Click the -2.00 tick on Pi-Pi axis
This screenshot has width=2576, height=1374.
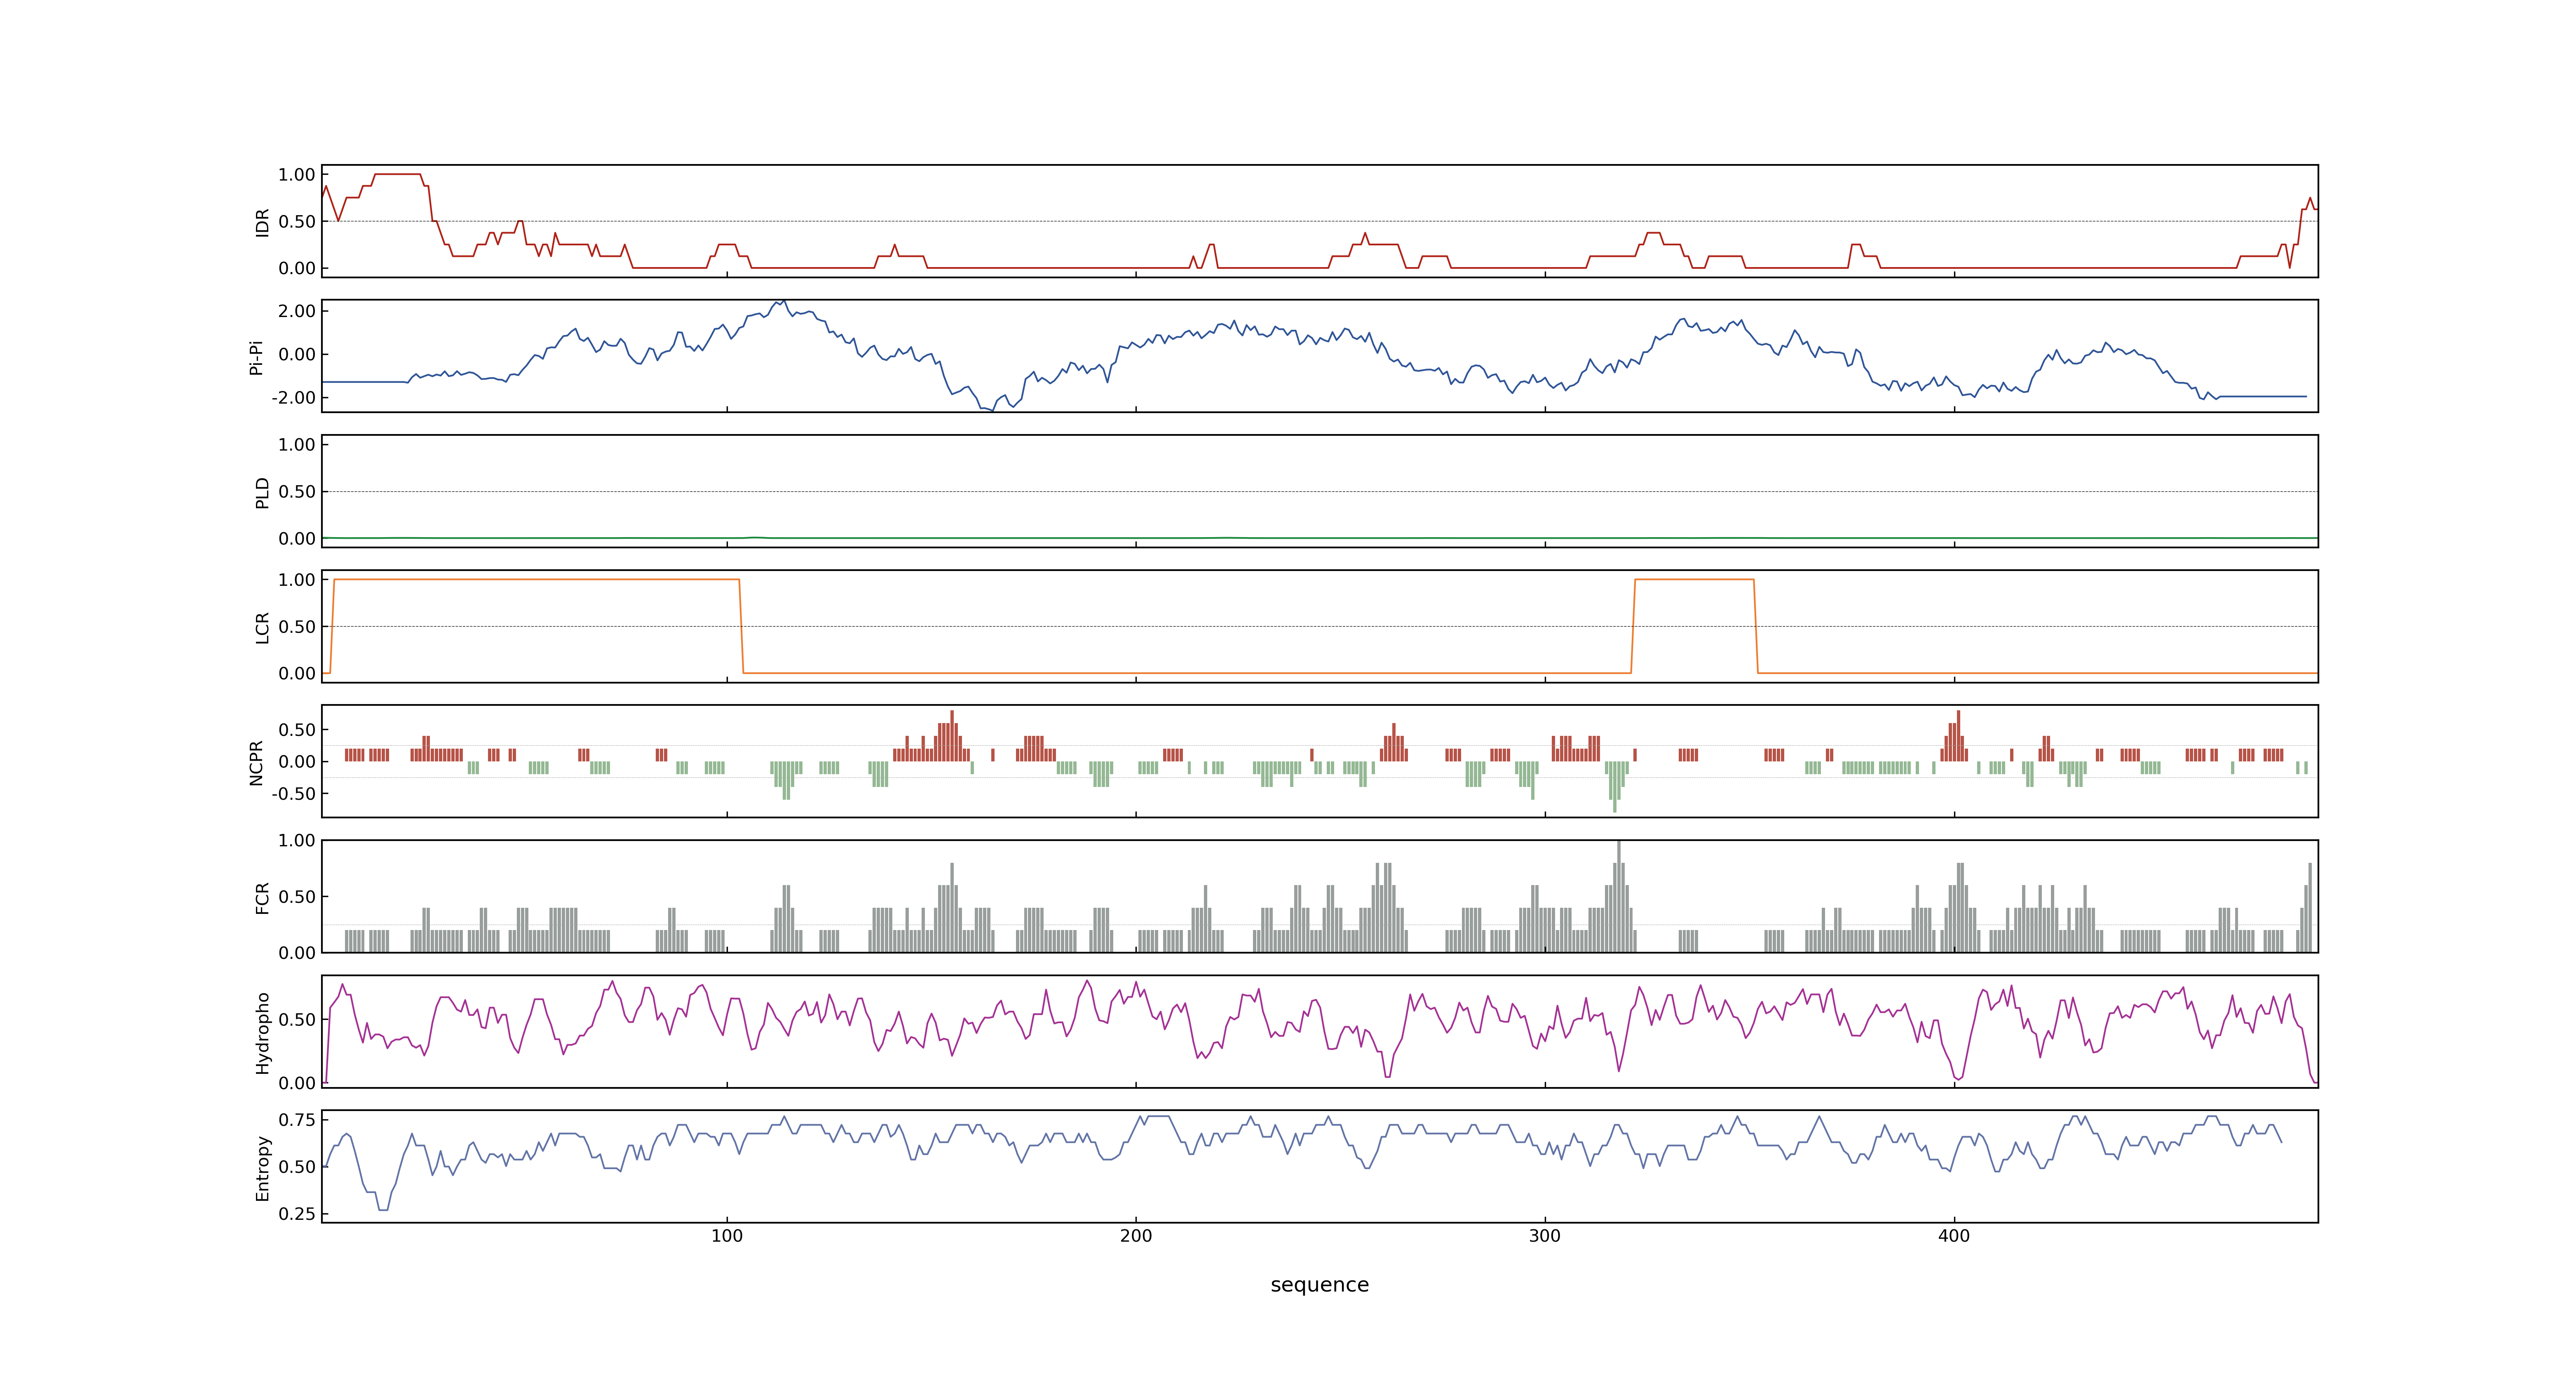point(293,398)
